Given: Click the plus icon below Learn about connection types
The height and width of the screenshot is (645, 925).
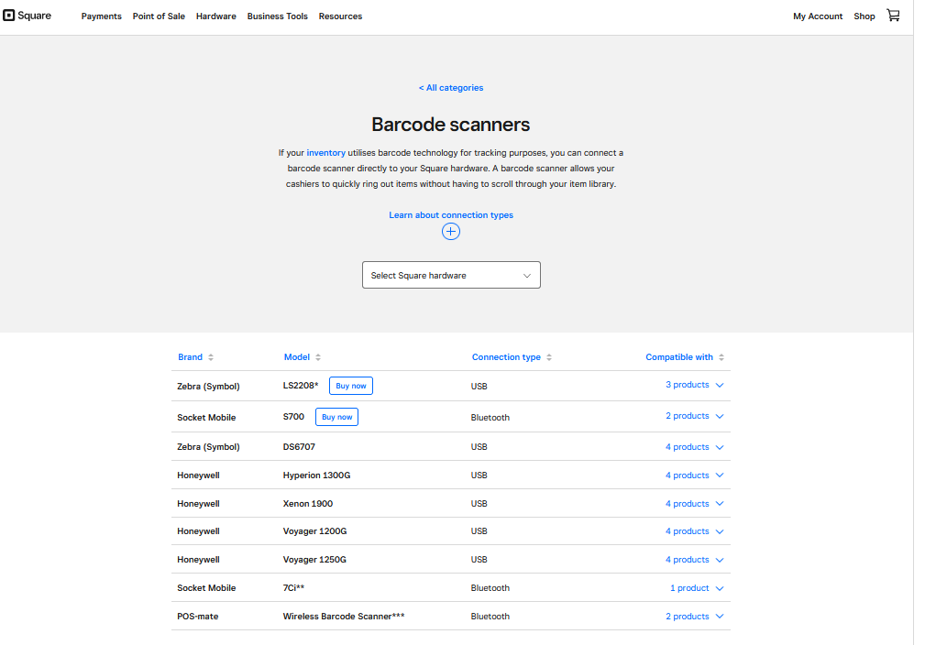Looking at the screenshot, I should click(450, 232).
